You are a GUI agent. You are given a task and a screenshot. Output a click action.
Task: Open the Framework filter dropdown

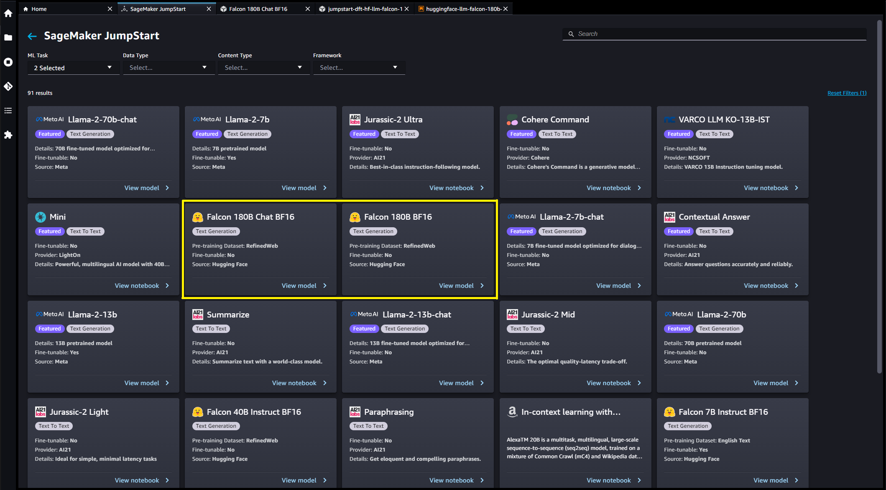coord(359,68)
